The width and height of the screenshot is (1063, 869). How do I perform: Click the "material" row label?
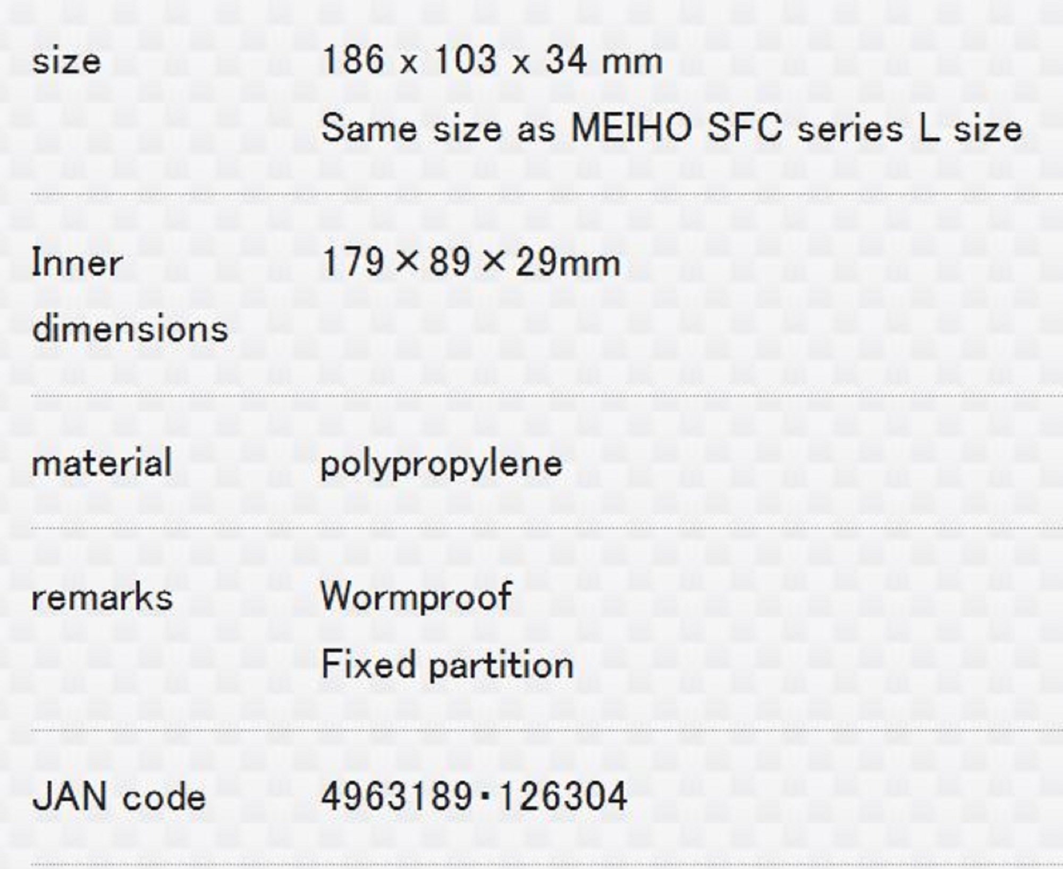(x=102, y=463)
